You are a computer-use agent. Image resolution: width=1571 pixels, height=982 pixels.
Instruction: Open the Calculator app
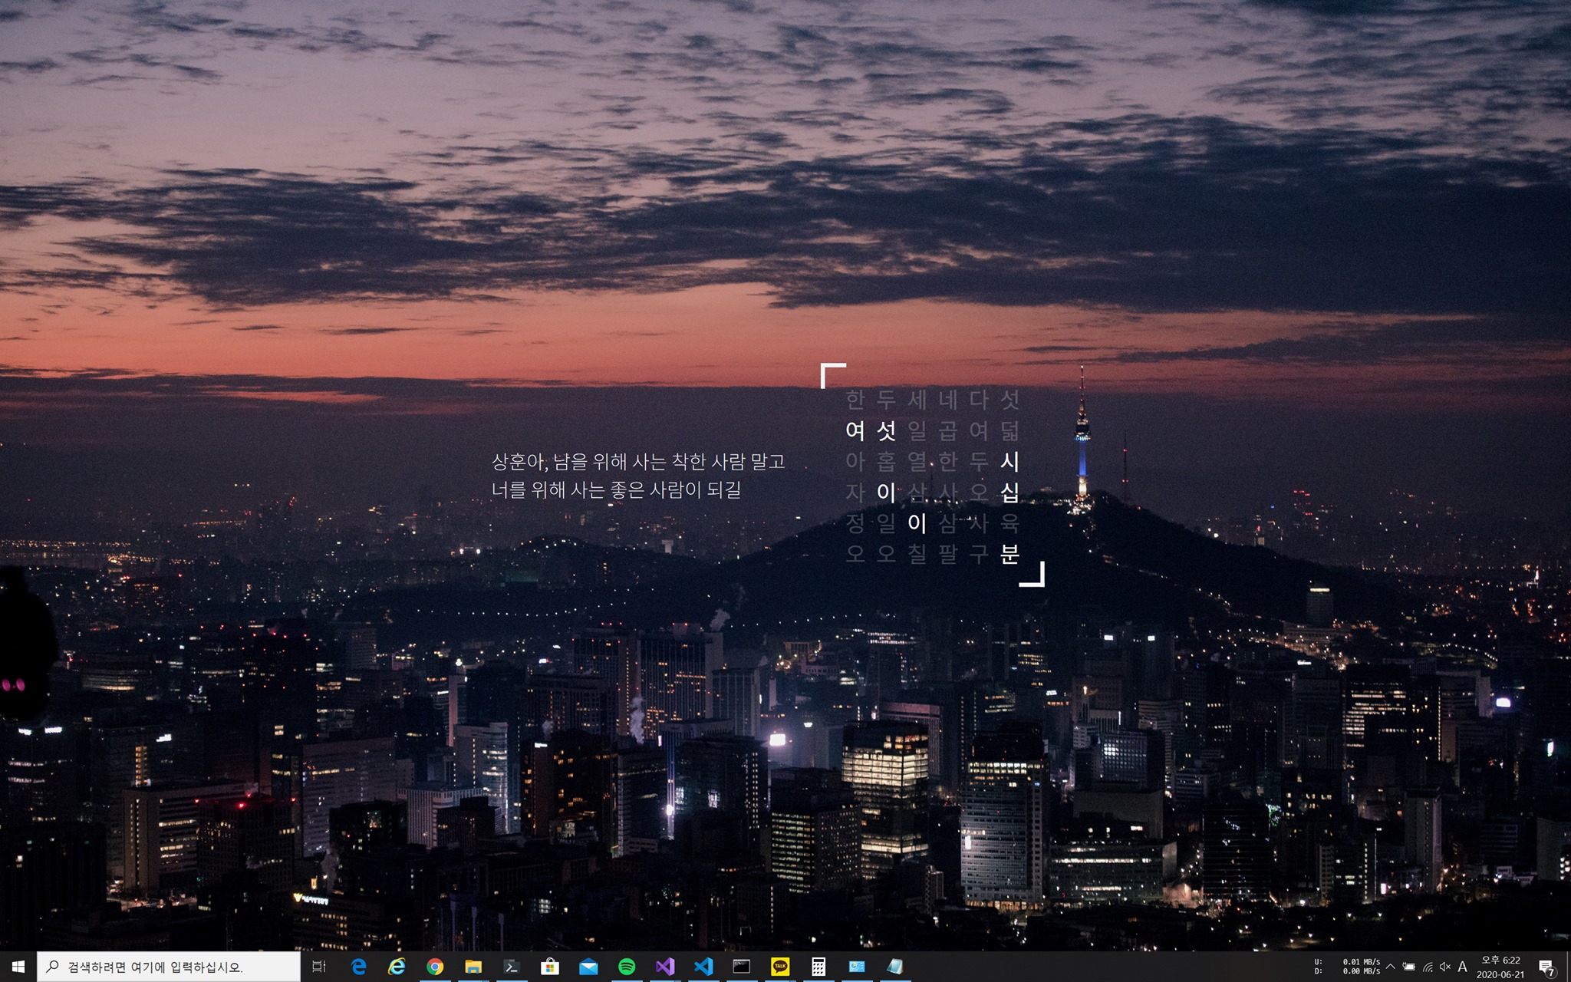tap(818, 967)
